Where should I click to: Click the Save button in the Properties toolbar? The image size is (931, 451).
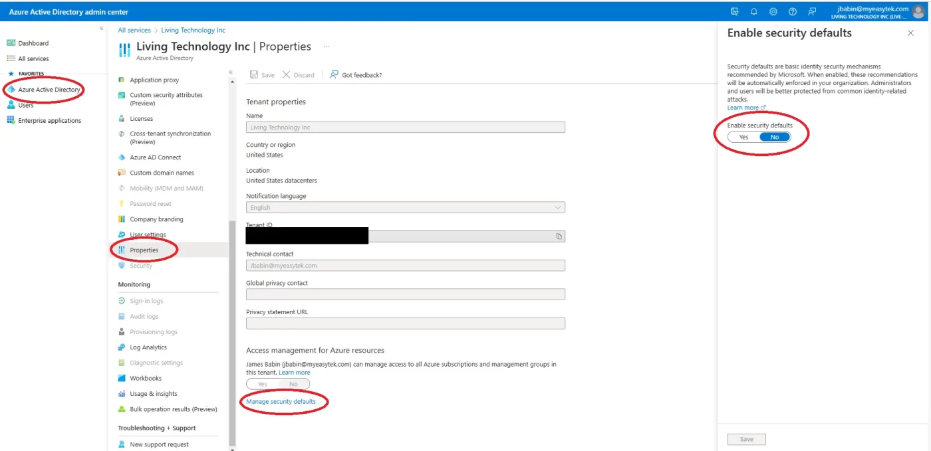[x=262, y=75]
